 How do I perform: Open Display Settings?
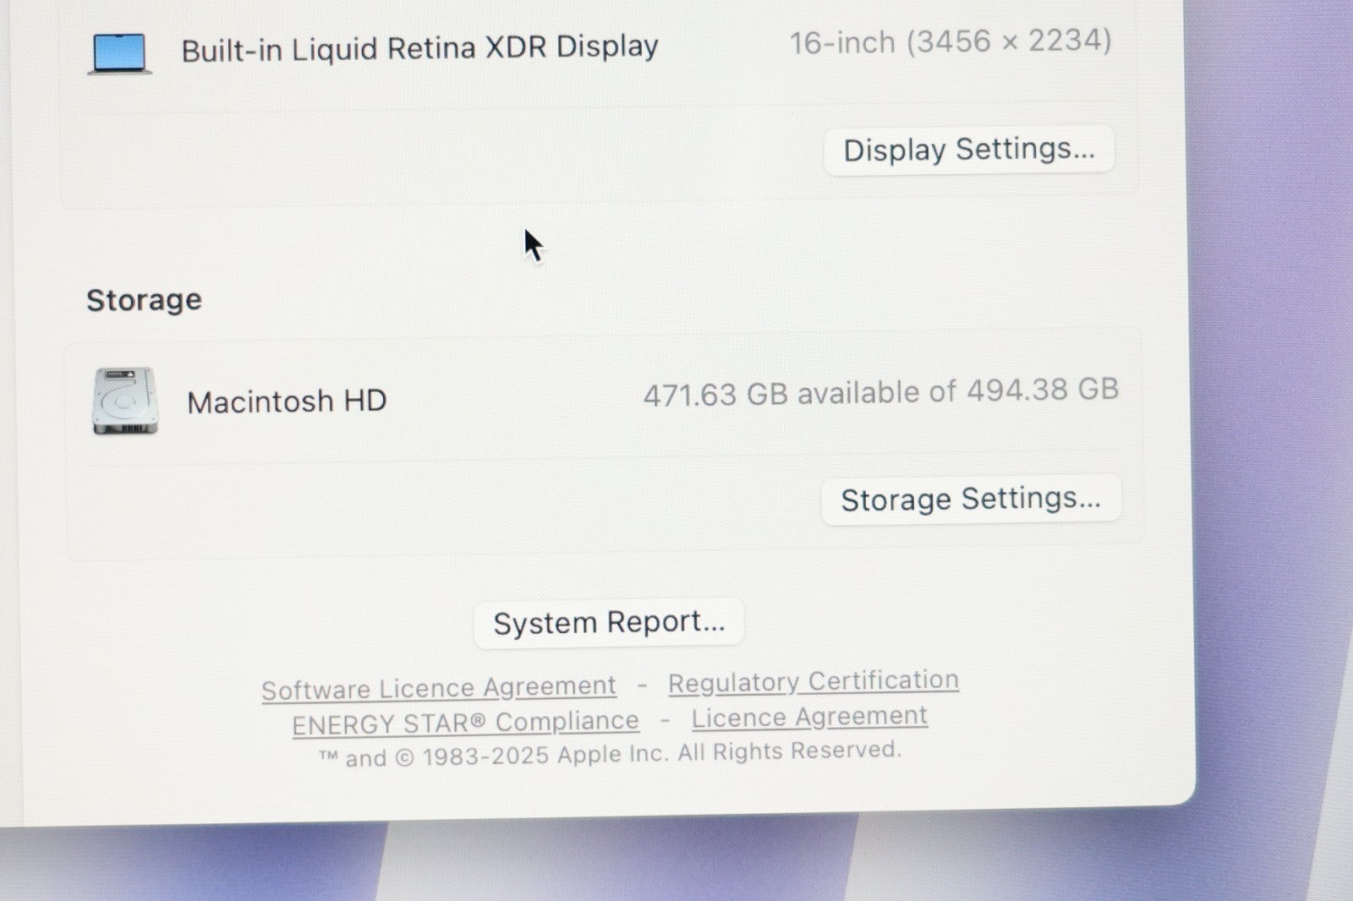[x=969, y=150]
